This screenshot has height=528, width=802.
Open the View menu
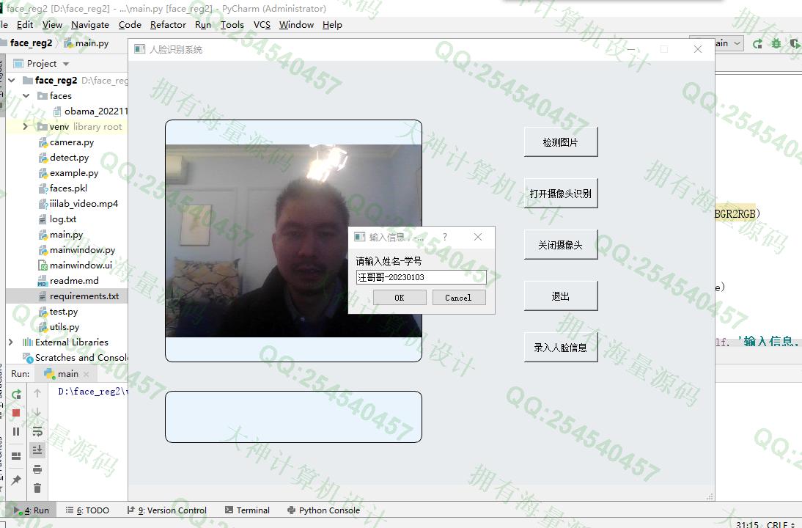[52, 24]
